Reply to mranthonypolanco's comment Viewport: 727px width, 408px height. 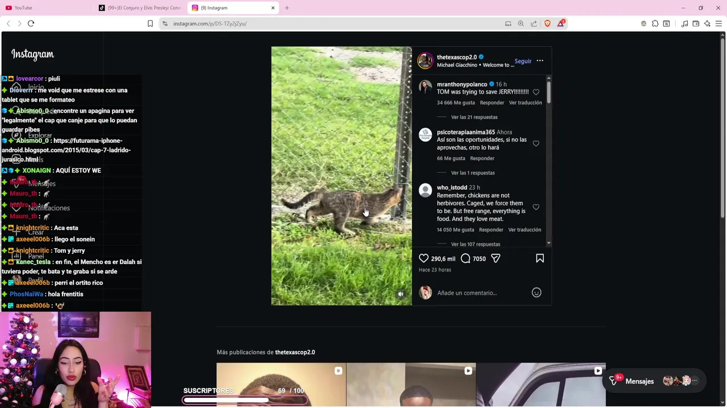click(x=492, y=103)
